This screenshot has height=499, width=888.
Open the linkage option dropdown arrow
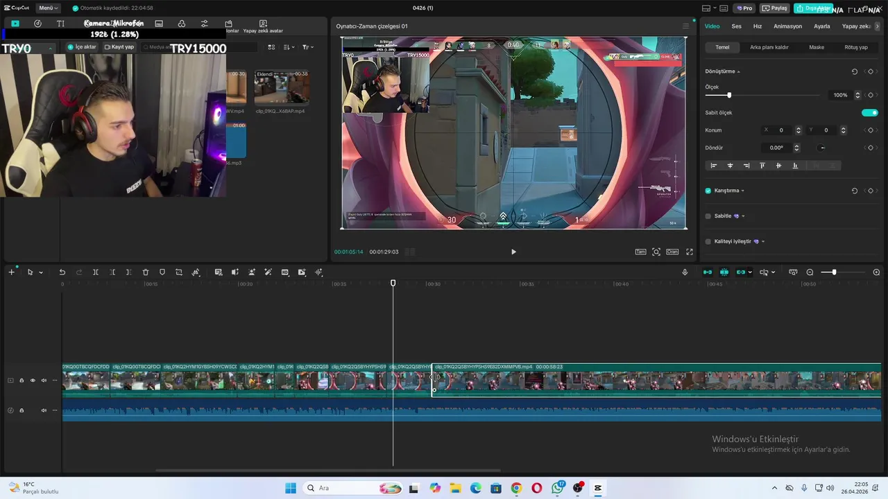(750, 272)
